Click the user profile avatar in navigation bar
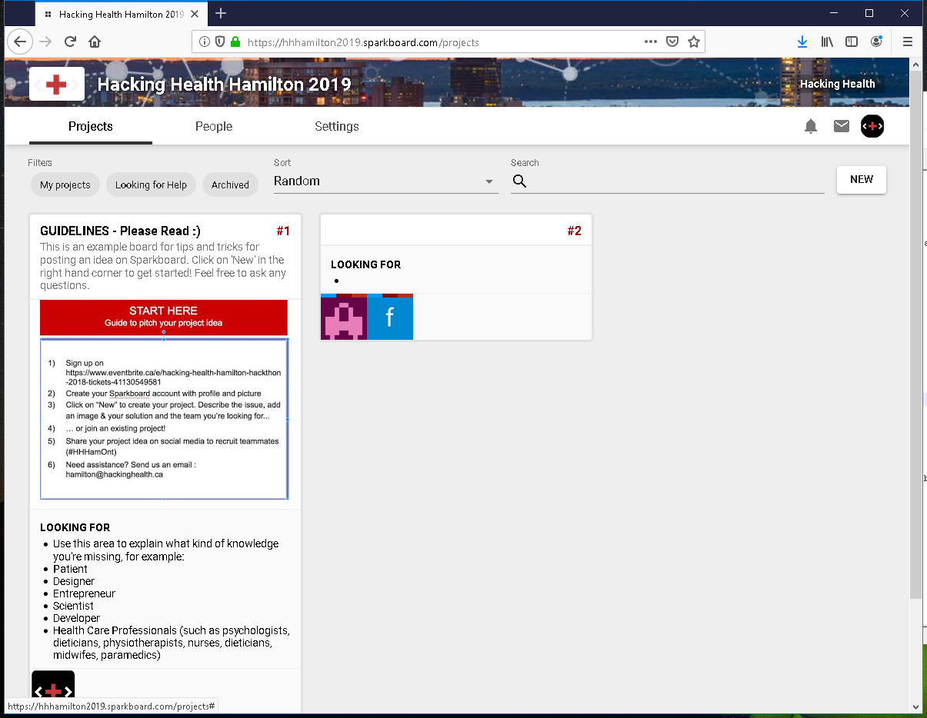927x718 pixels. coord(872,126)
